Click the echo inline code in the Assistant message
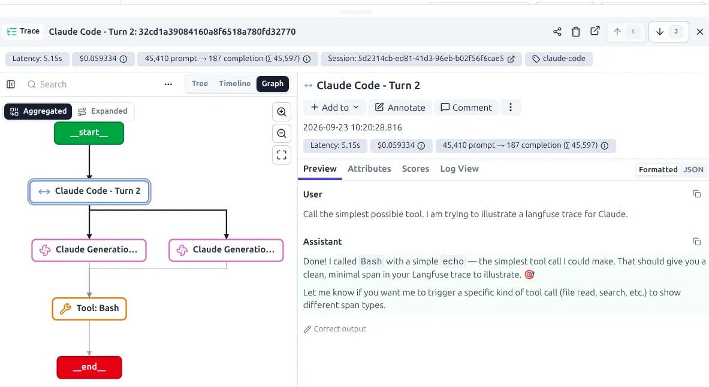This screenshot has height=387, width=709. (x=453, y=261)
